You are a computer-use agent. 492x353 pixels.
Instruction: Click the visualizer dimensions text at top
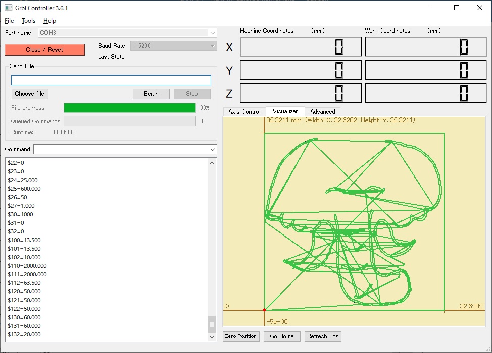tap(340, 120)
